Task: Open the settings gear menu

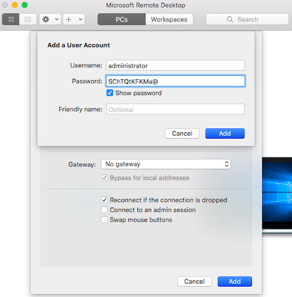Action: pyautogui.click(x=46, y=19)
